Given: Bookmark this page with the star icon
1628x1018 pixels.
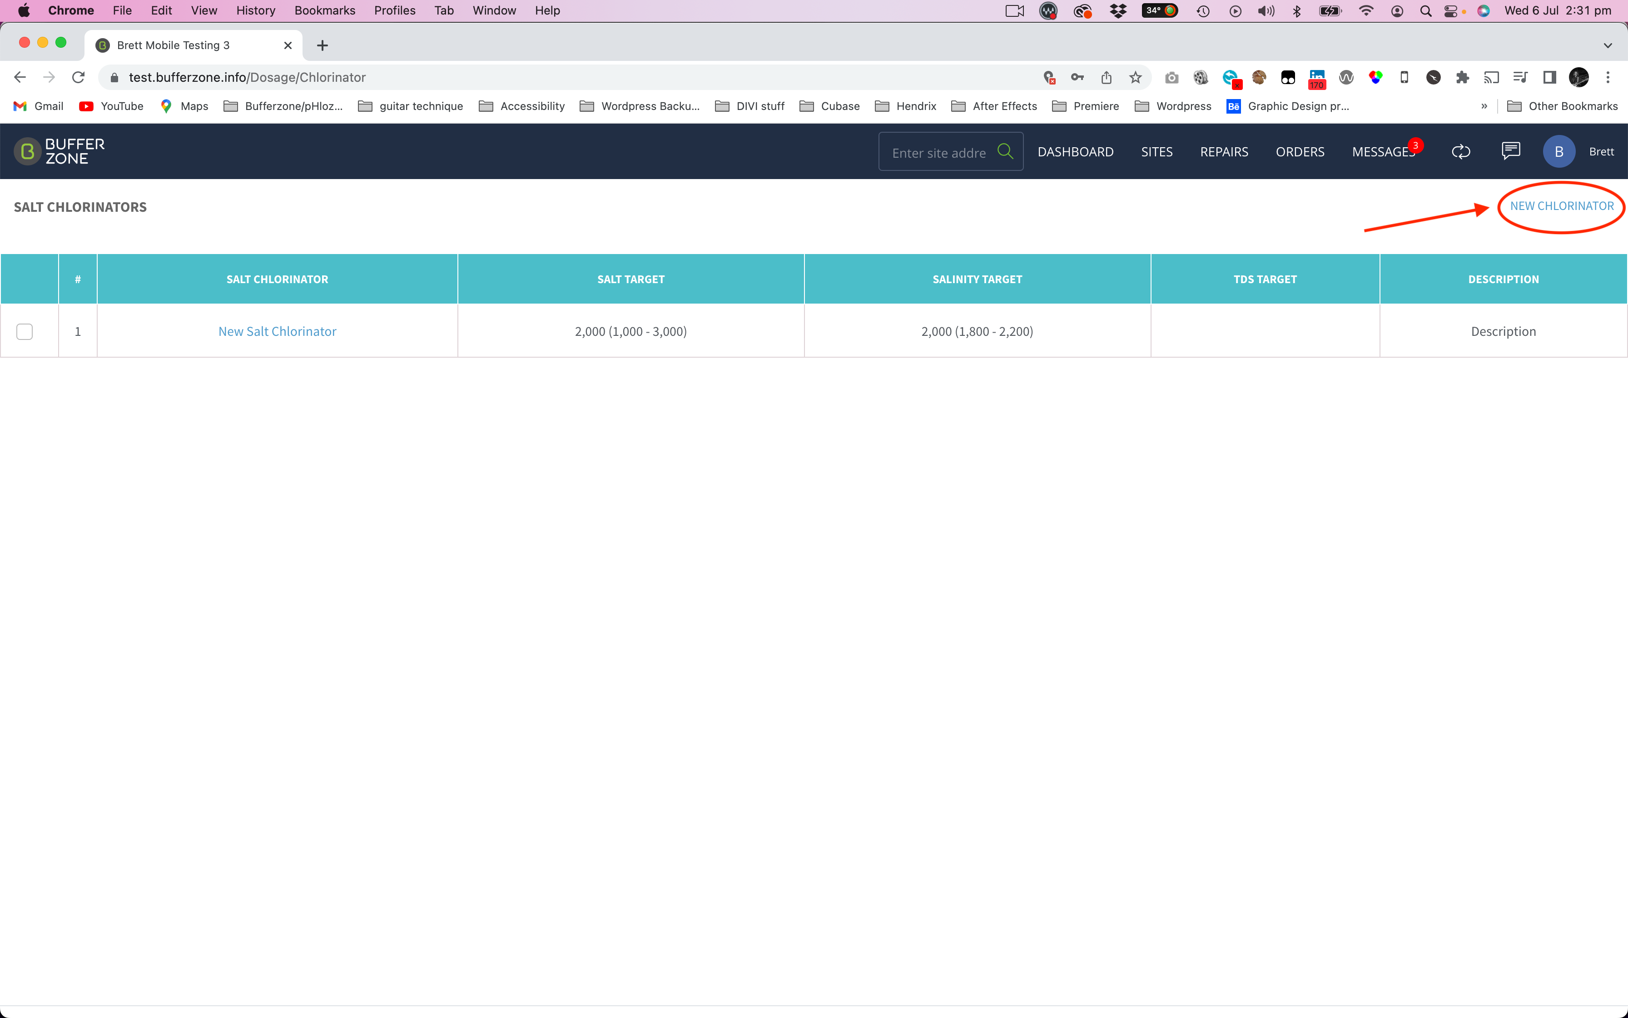Looking at the screenshot, I should pyautogui.click(x=1136, y=77).
